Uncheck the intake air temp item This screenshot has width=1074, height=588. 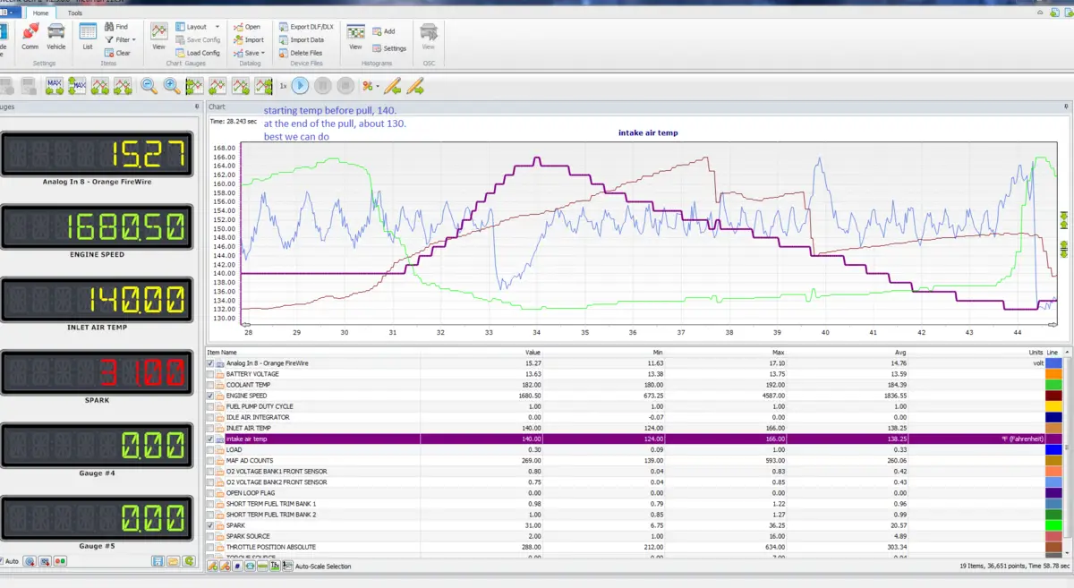click(x=211, y=439)
